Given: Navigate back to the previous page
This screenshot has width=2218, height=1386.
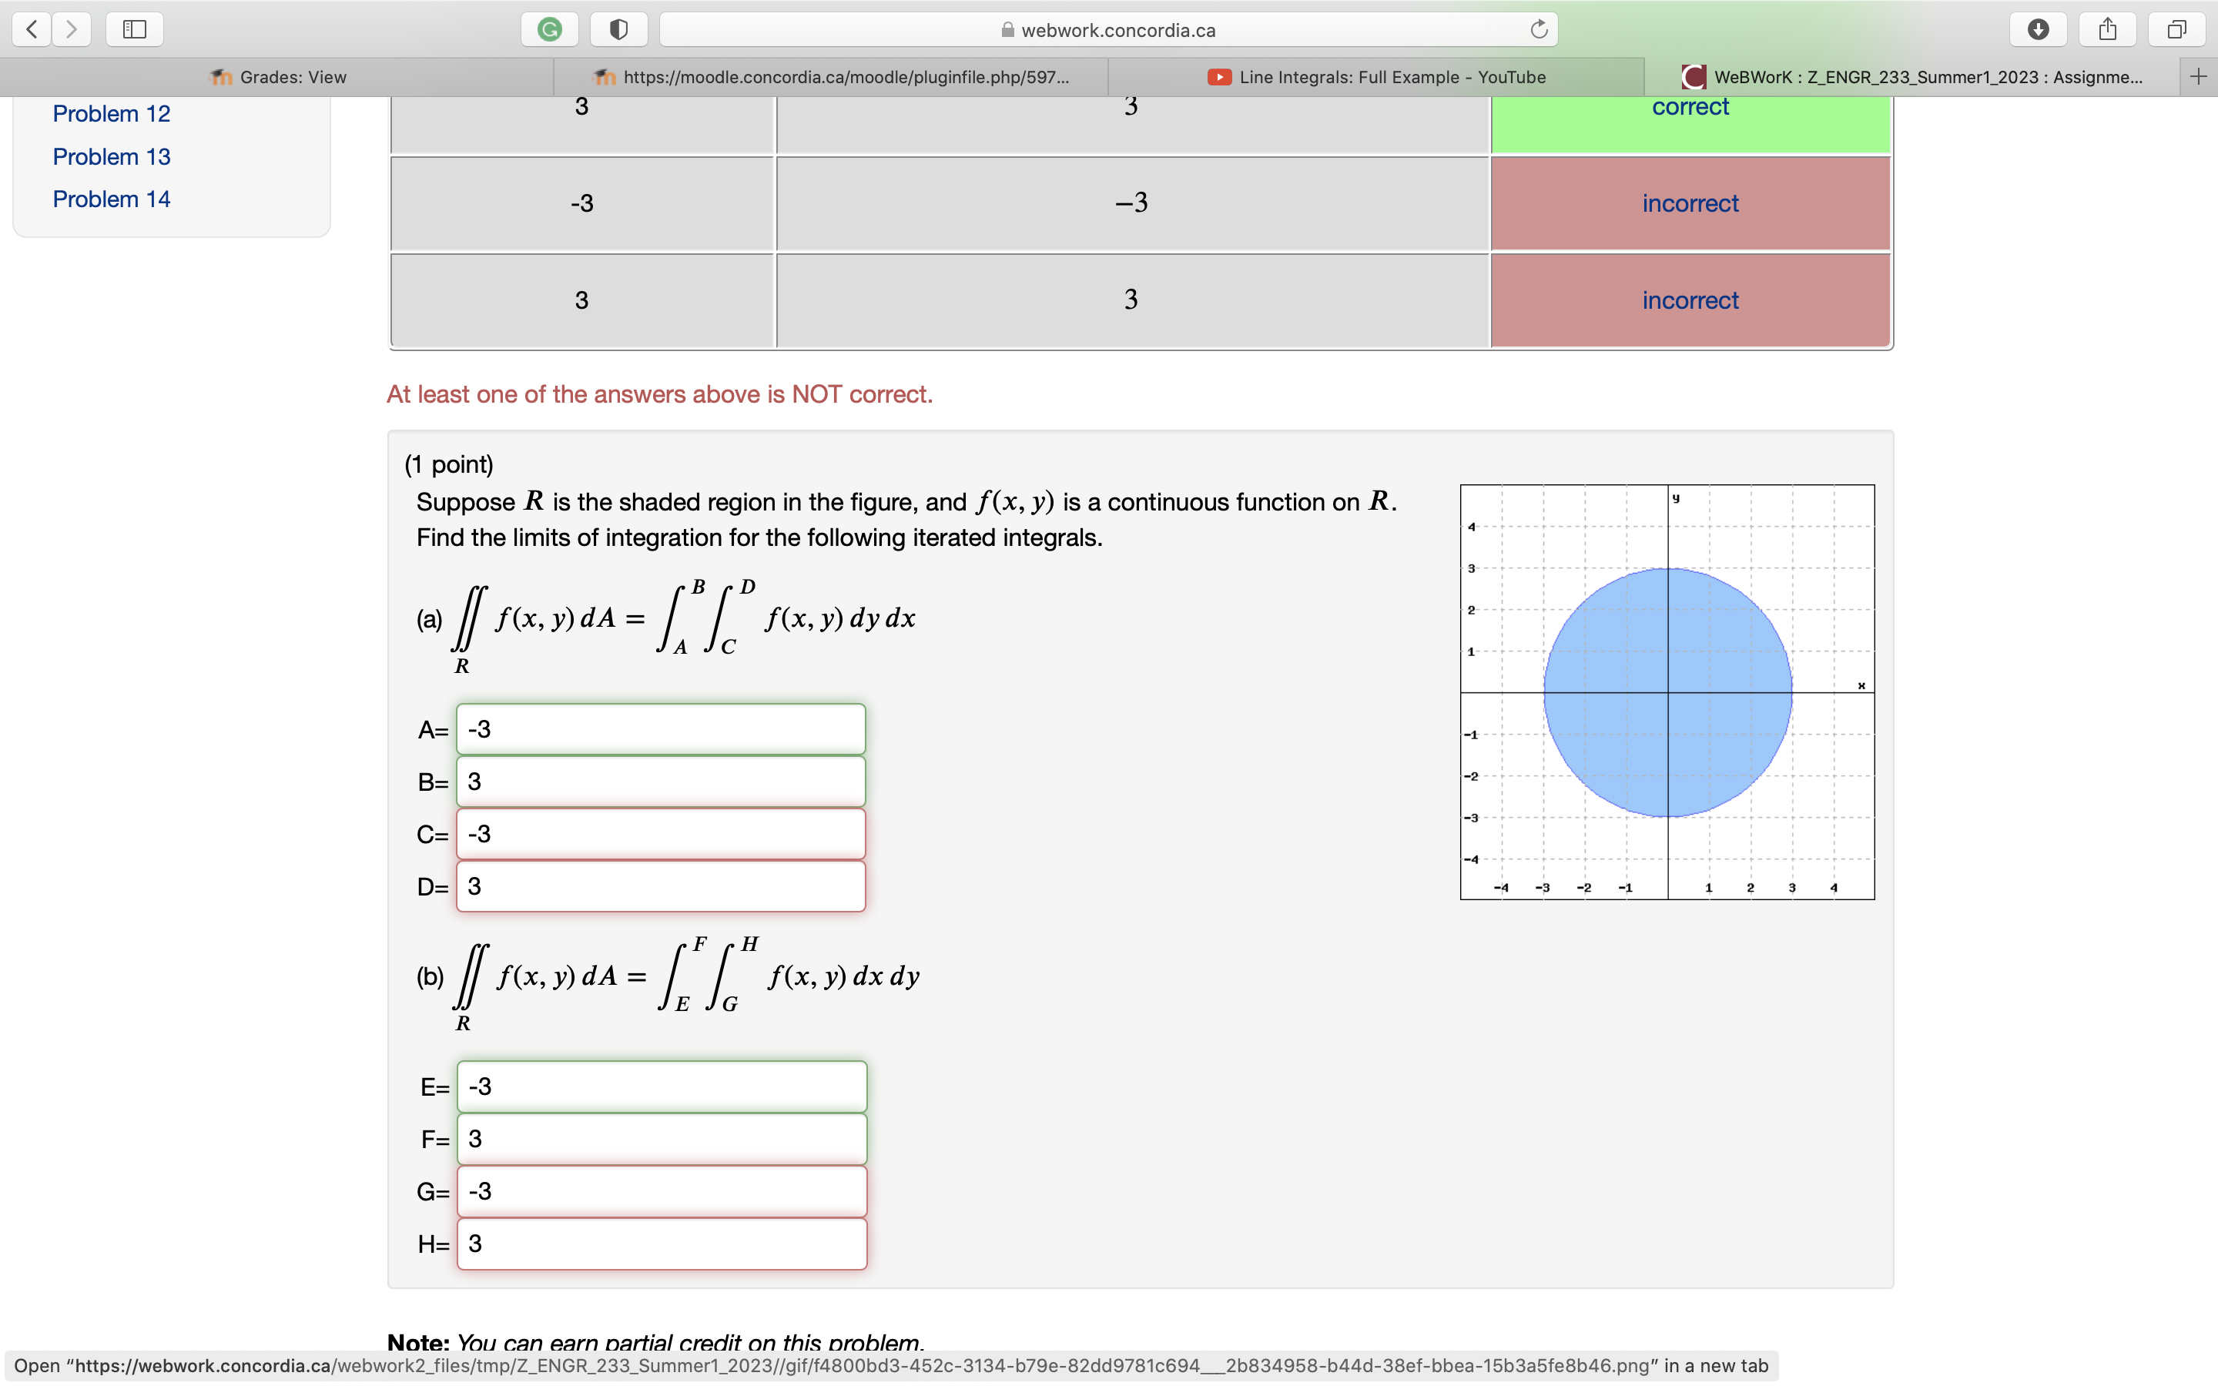Looking at the screenshot, I should coord(31,28).
